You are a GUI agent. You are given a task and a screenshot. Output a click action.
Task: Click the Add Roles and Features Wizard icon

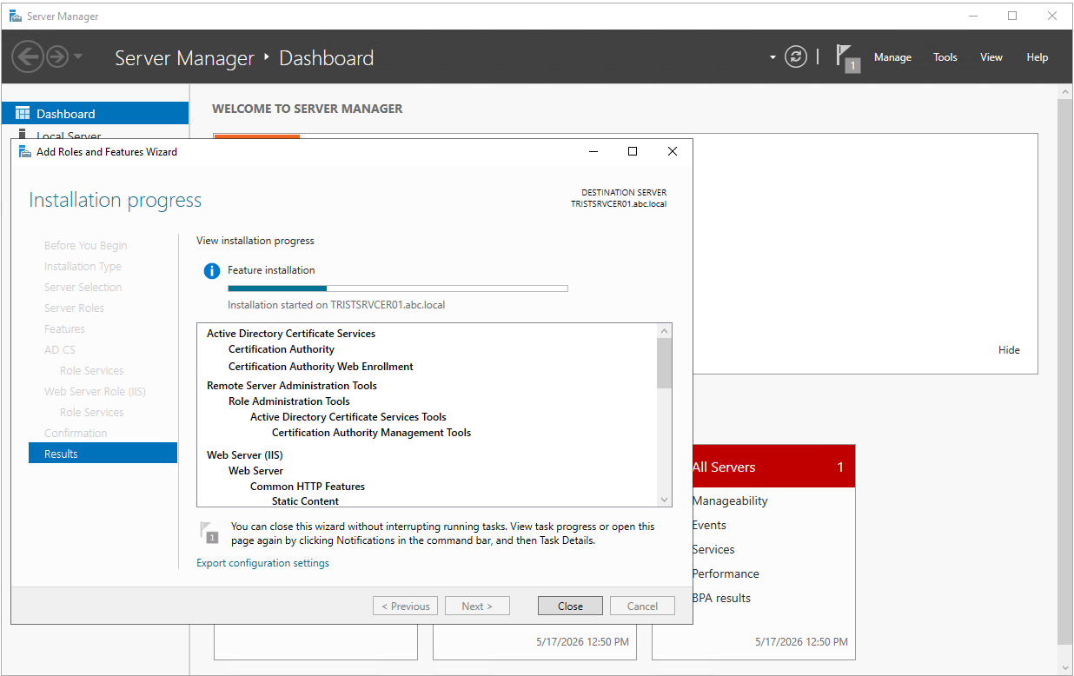click(25, 151)
